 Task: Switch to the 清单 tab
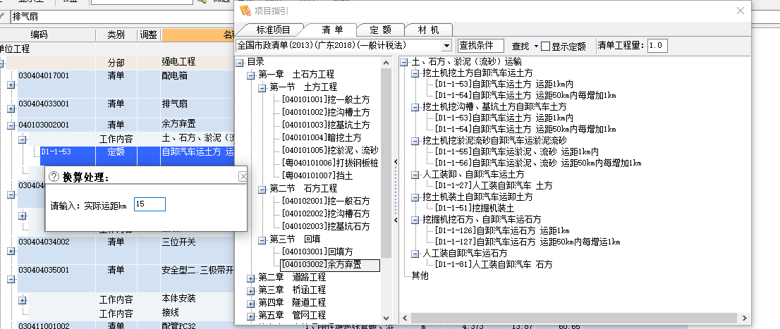coord(332,30)
